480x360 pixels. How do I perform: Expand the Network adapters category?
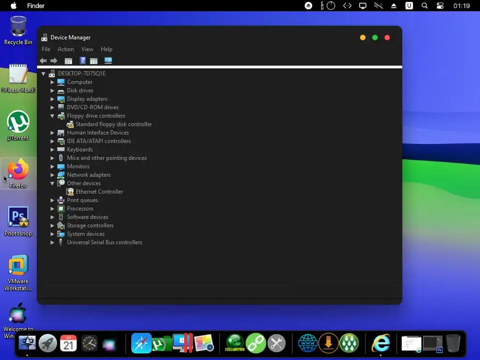tap(52, 175)
